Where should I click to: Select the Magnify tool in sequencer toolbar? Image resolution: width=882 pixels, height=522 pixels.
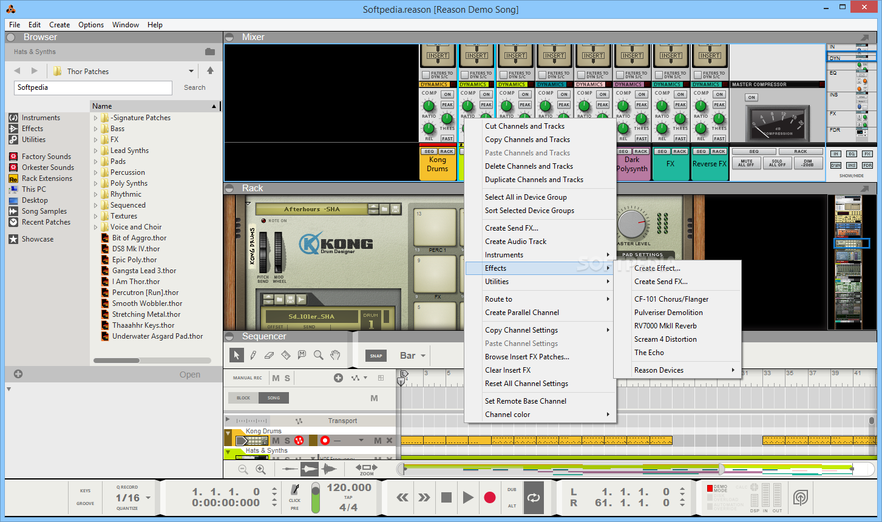click(x=318, y=355)
